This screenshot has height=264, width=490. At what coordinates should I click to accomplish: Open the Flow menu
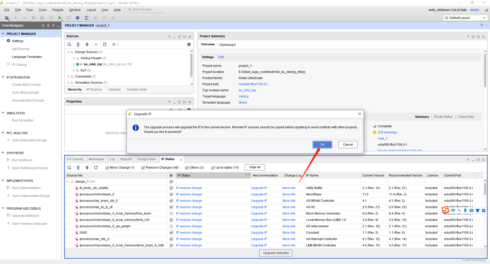pos(29,10)
